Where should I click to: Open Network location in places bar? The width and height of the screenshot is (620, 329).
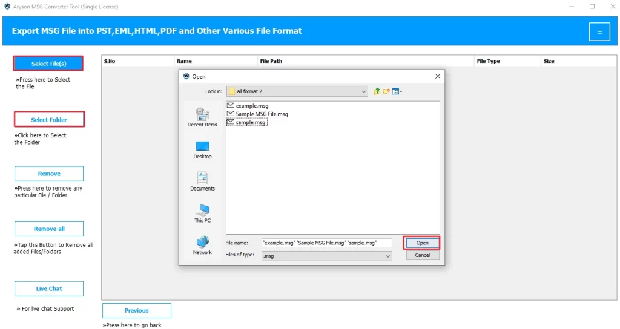(x=202, y=246)
